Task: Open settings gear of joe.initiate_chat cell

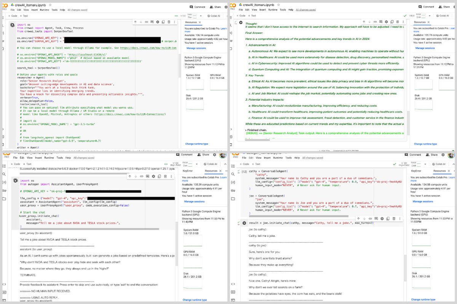Action: pyautogui.click(x=382, y=218)
